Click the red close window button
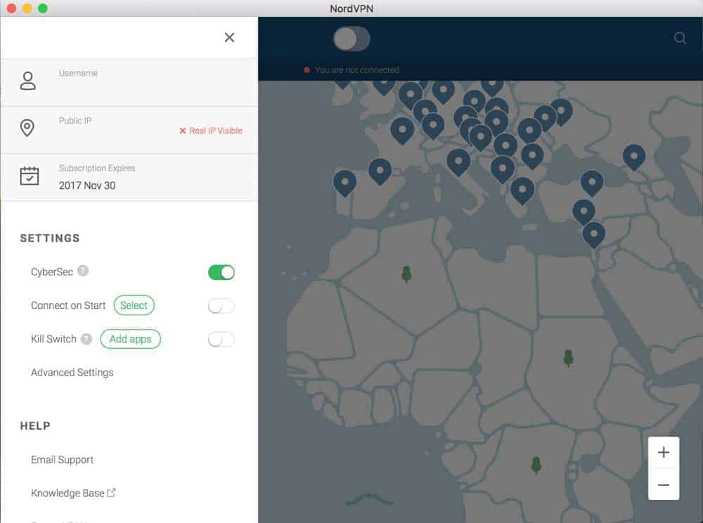Screen dimensions: 703x523 point(12,8)
